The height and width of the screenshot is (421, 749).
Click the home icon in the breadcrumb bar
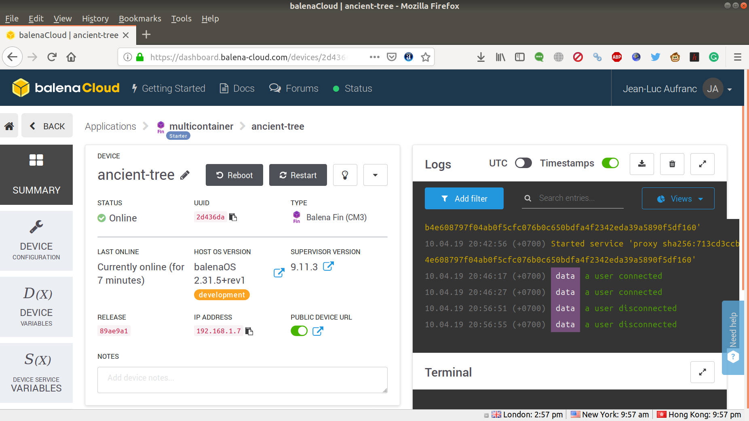pos(9,126)
